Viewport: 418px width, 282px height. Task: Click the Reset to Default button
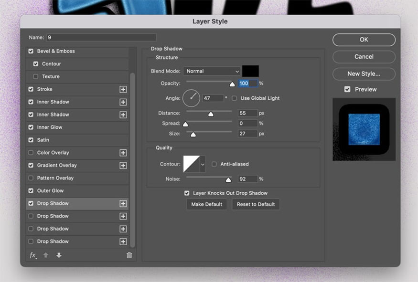coord(256,204)
